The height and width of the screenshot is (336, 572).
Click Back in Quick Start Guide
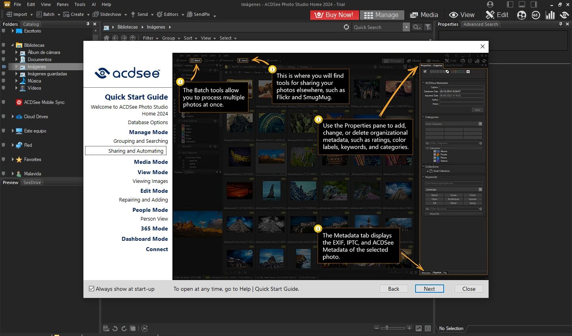tap(394, 289)
